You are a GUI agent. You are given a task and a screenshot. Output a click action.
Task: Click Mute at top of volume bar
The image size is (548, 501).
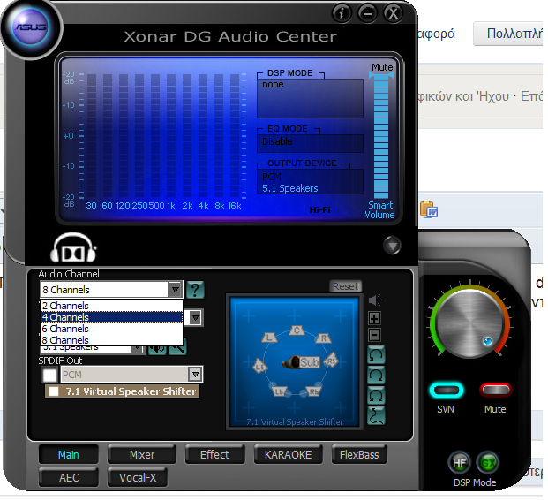(381, 67)
